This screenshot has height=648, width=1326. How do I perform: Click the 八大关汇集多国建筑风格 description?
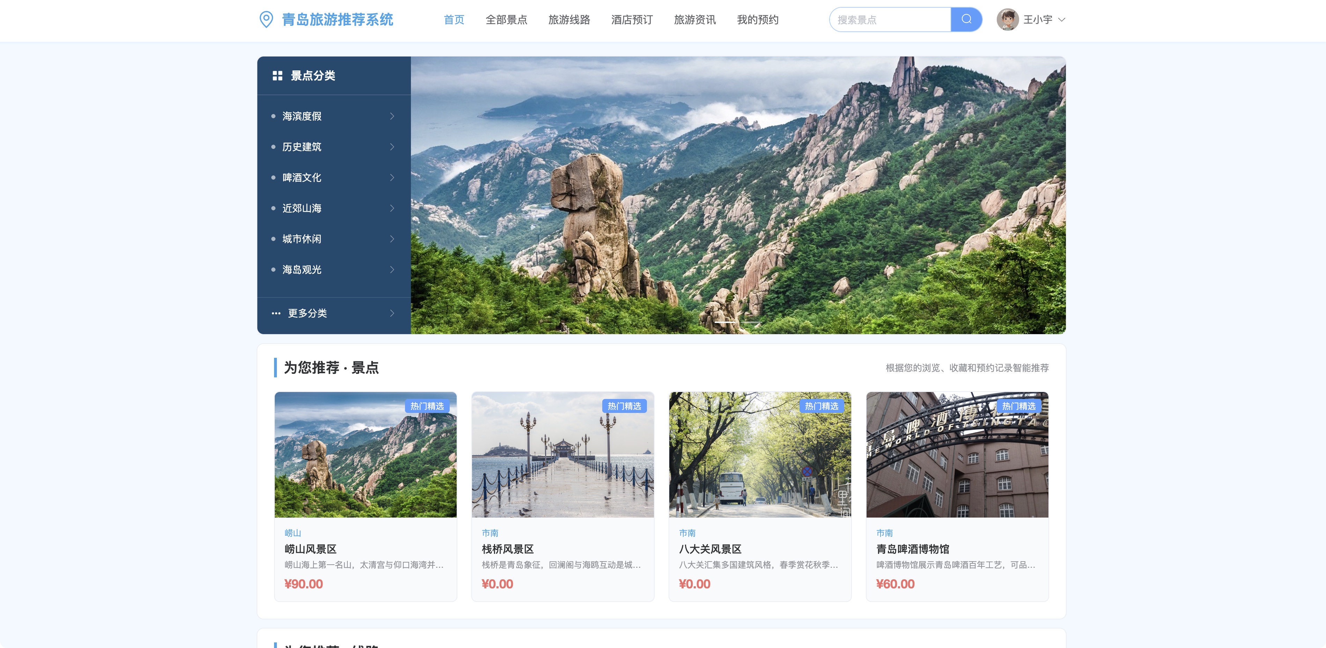tap(758, 565)
